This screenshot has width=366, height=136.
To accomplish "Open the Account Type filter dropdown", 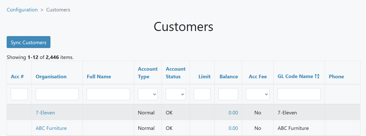I will tap(148, 94).
